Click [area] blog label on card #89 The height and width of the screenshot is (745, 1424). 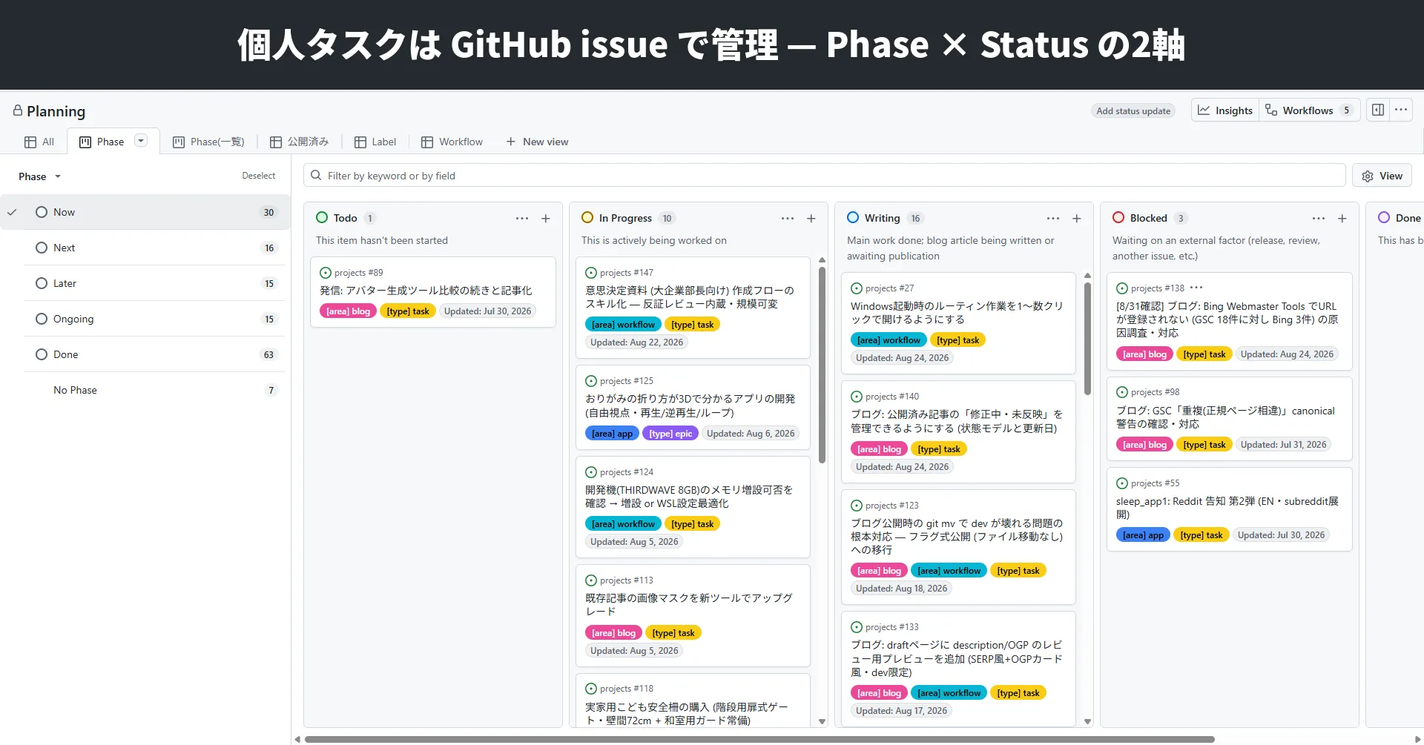(349, 311)
